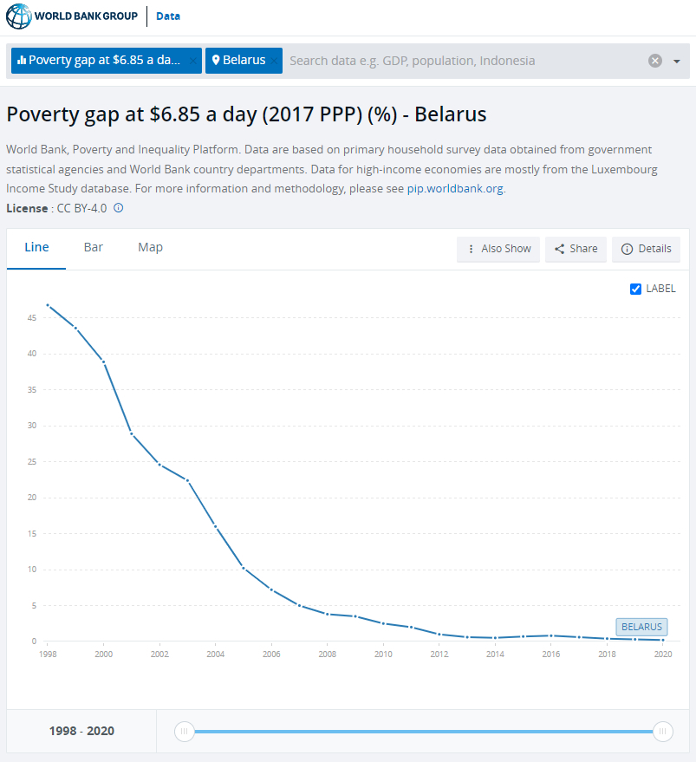Switch to the Bar chart tab
Image resolution: width=696 pixels, height=762 pixels.
[x=94, y=247]
